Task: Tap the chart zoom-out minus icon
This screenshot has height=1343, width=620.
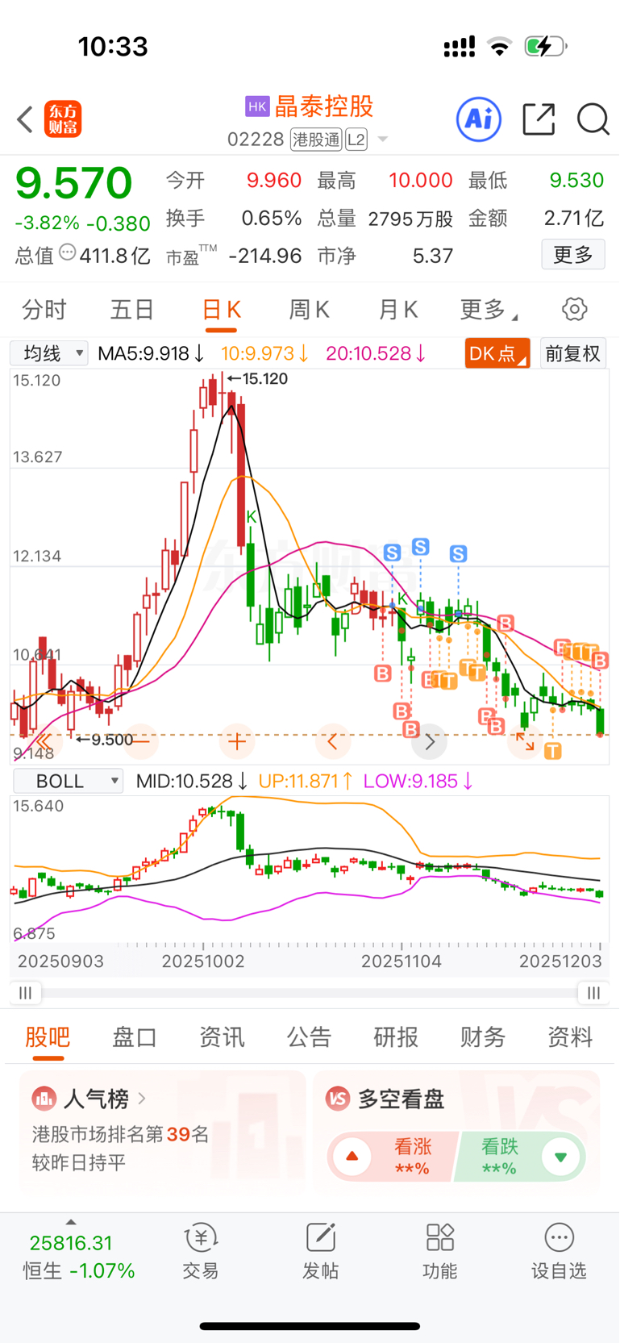Action: click(140, 740)
